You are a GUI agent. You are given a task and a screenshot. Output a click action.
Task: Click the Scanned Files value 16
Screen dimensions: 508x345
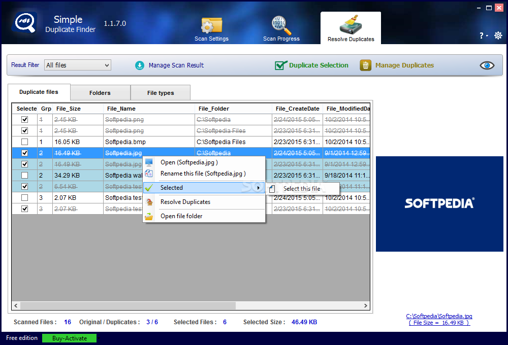point(68,322)
